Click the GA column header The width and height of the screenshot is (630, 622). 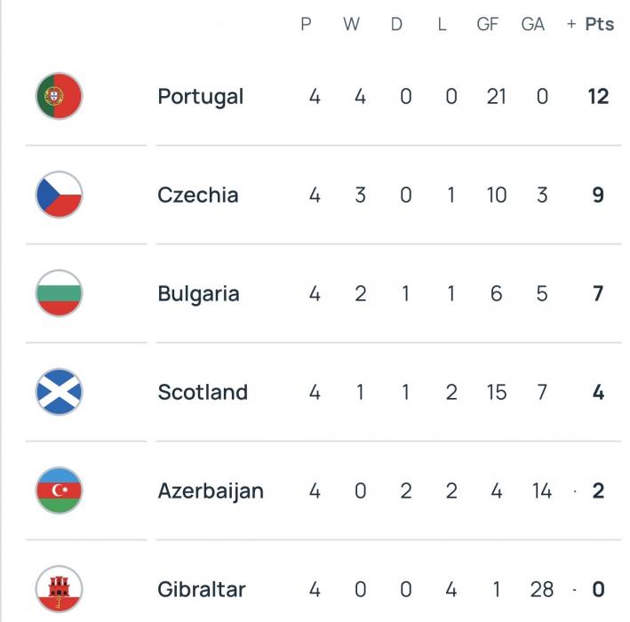click(533, 25)
